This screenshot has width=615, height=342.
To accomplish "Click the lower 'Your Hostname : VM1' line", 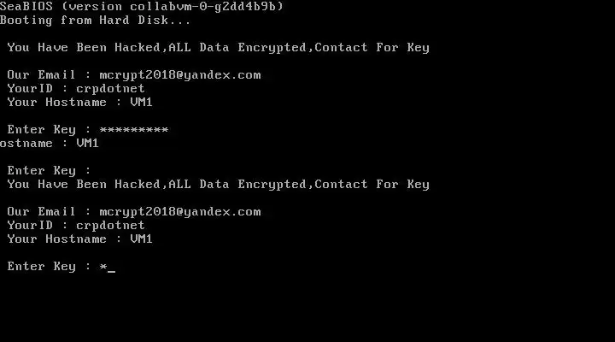I will tap(79, 239).
